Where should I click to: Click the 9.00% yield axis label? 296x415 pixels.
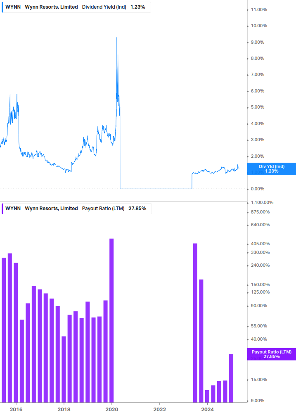pos(258,42)
